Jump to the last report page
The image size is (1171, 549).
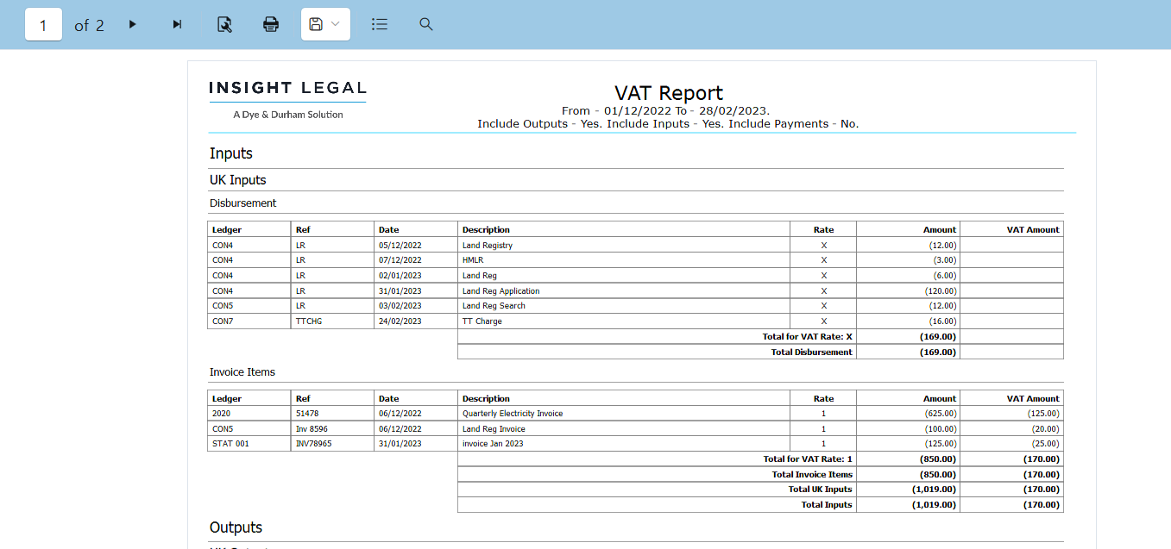point(177,24)
